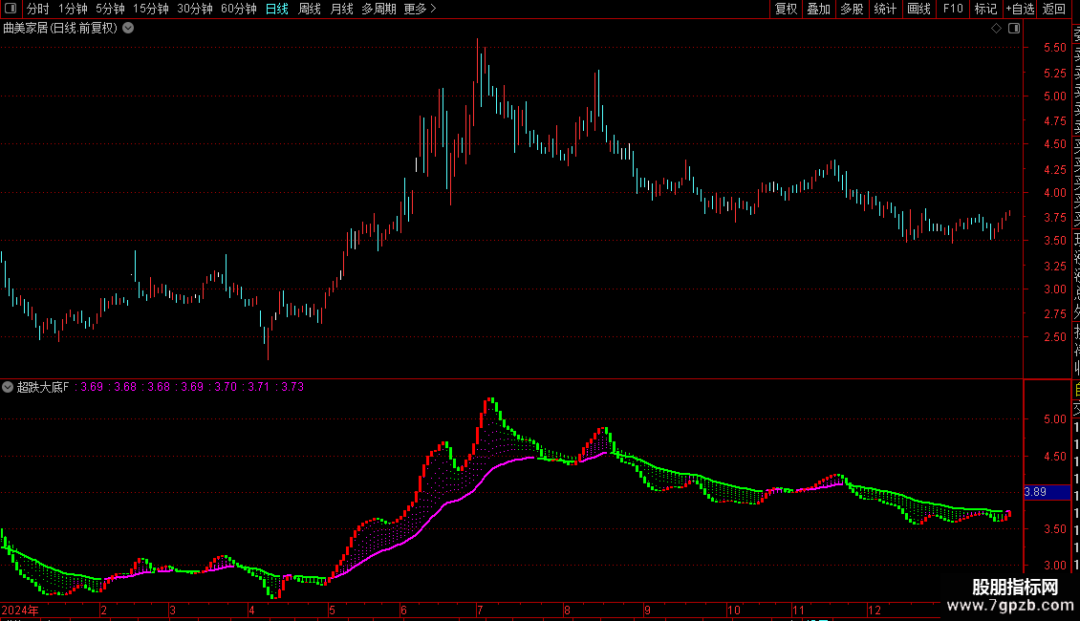The image size is (1080, 621).
Task: Click the 标记 mark button
Action: pyautogui.click(x=985, y=9)
